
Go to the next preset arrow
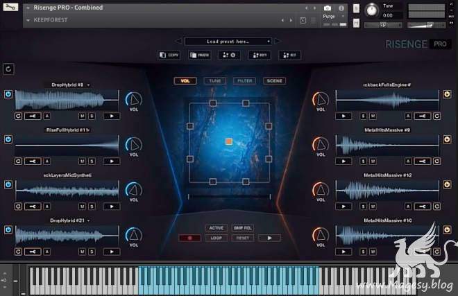278,41
